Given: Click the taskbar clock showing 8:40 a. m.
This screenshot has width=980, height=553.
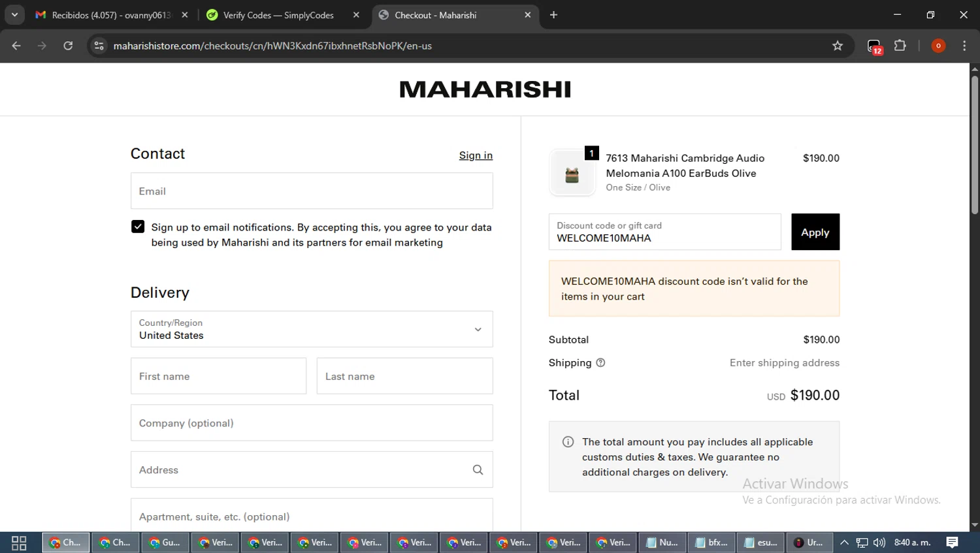Looking at the screenshot, I should [912, 543].
